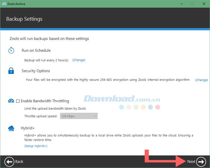Click the Next arrow circle icon
This screenshot has height=168, width=210.
point(201,162)
